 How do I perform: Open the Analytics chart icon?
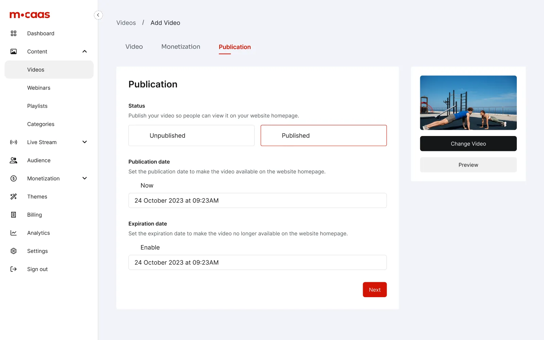tap(14, 233)
